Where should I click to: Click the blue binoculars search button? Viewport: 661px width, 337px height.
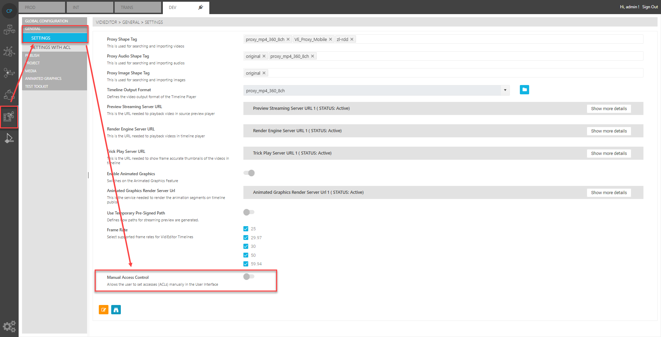pos(116,309)
